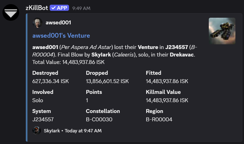Click the zKillBot profile avatar
Image resolution: width=244 pixels, height=144 pixels.
click(x=11, y=12)
